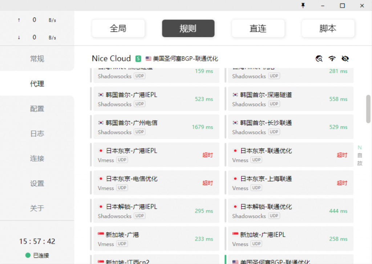The width and height of the screenshot is (372, 264).
Task: Toggle the crossed-eye hide proxies icon
Action: point(345,58)
